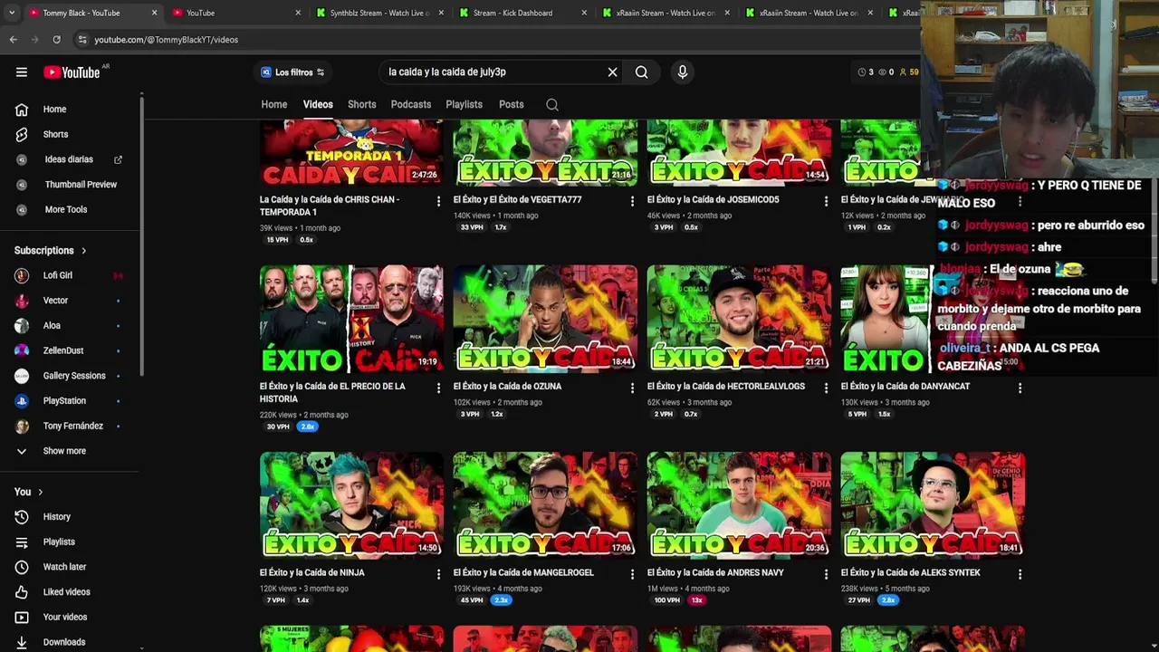This screenshot has height=652, width=1159.
Task: Switch to channel Shorts tab
Action: (x=361, y=104)
